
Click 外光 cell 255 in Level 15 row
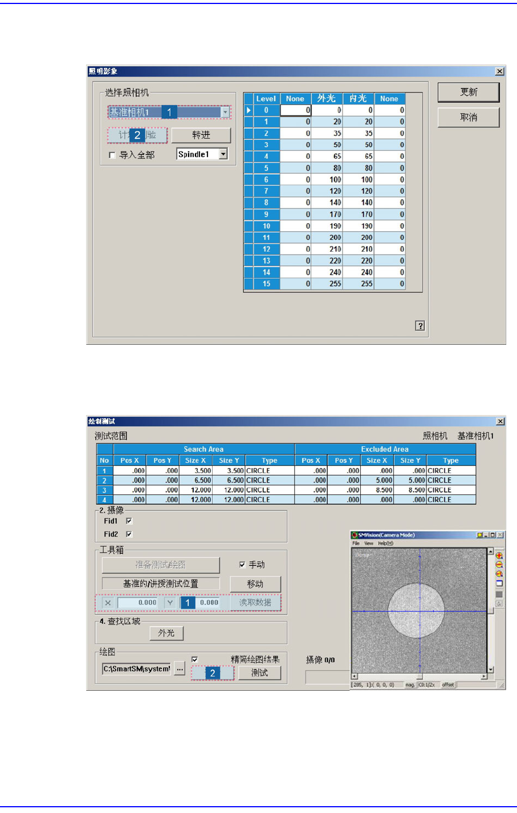pyautogui.click(x=327, y=284)
